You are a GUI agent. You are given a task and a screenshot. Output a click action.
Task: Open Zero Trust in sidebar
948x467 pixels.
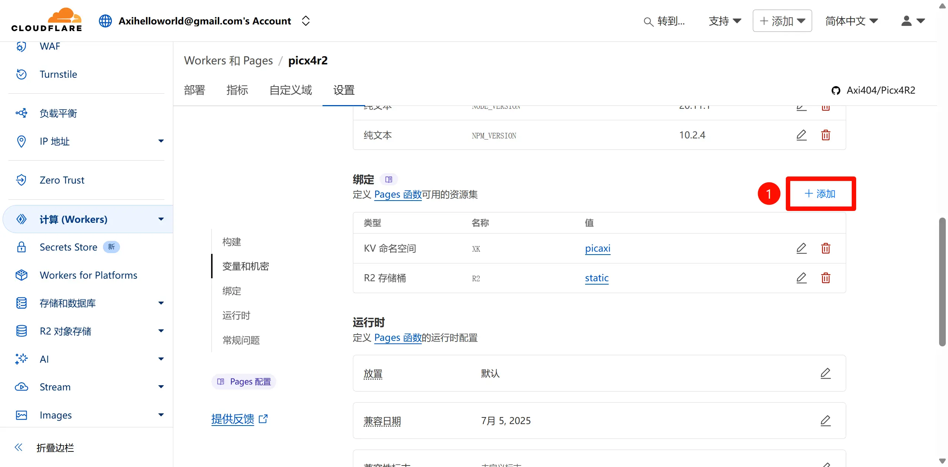click(62, 180)
